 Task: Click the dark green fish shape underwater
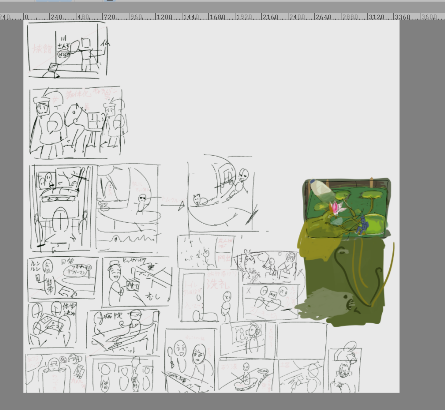(325, 304)
